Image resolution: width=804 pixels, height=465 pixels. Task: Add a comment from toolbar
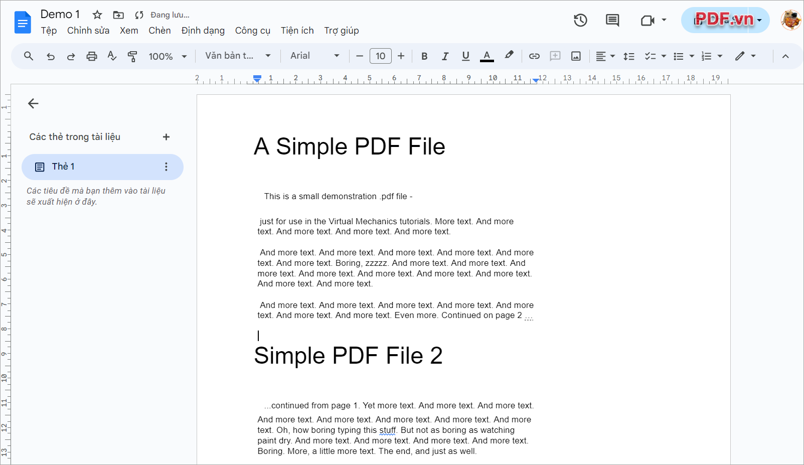click(555, 56)
